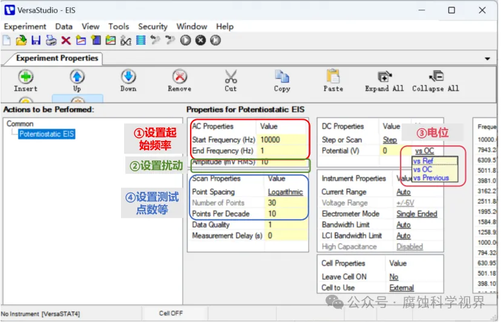Click the Cell OFF status bar entry
Image resolution: width=501 pixels, height=322 pixels.
tap(171, 314)
